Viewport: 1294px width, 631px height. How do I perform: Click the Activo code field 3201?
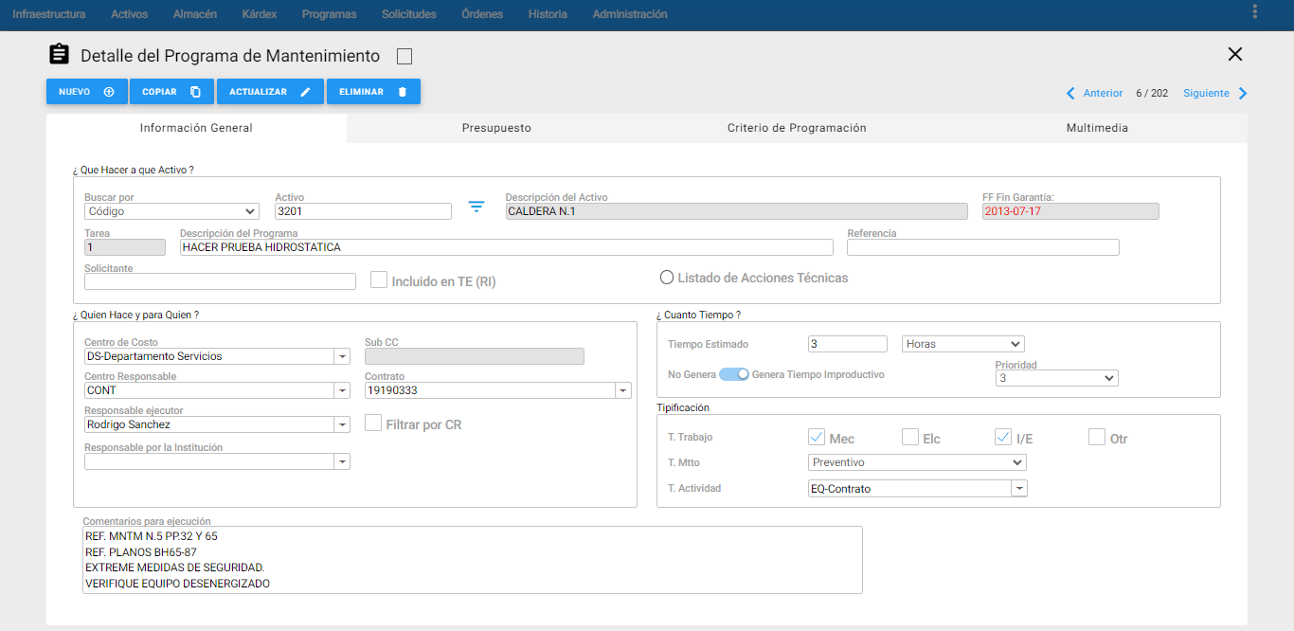pos(364,211)
